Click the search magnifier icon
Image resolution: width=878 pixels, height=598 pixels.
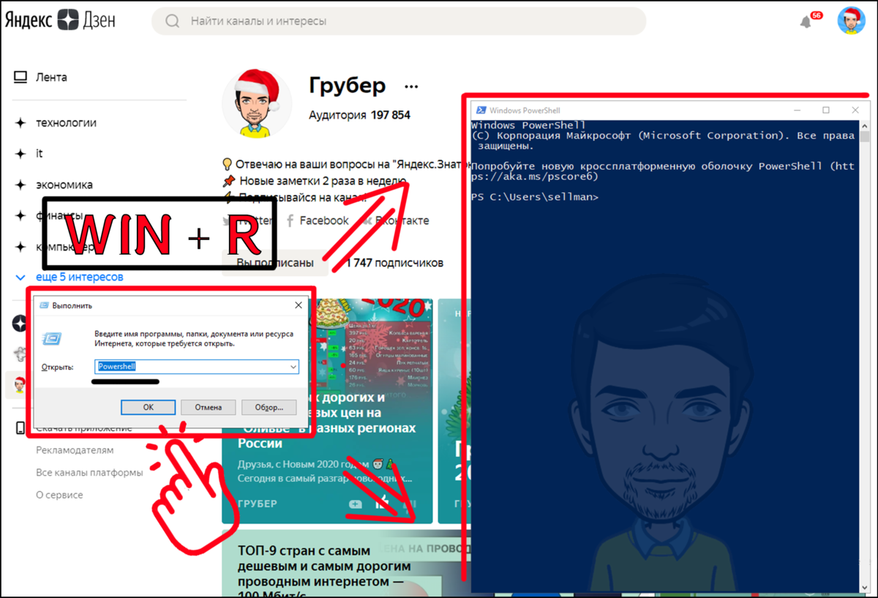[x=173, y=21]
